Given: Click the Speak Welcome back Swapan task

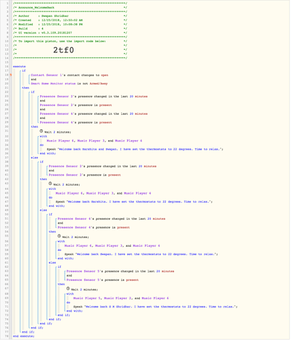Looking at the screenshot, I should pos(141,254).
